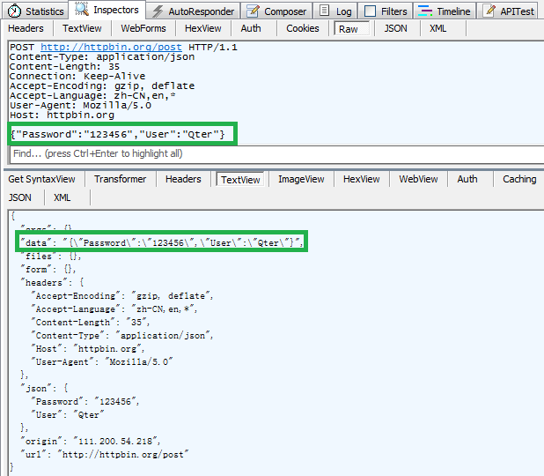Open the request XML tab
This screenshot has height=476, width=544.
[437, 28]
